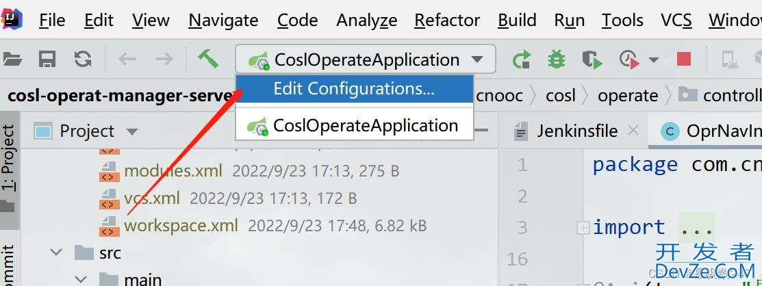The image size is (762, 286).
Task: Run the application with the green rerun icon
Action: tap(522, 60)
